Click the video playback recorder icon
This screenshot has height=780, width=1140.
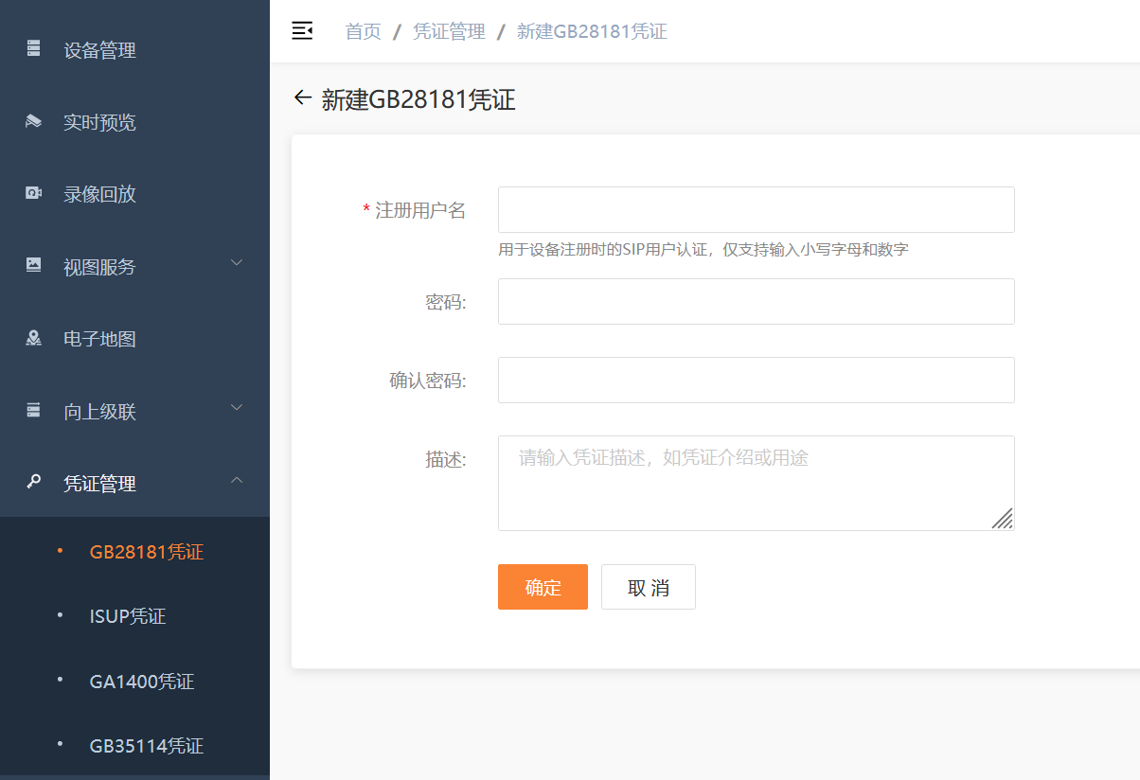pyautogui.click(x=34, y=193)
